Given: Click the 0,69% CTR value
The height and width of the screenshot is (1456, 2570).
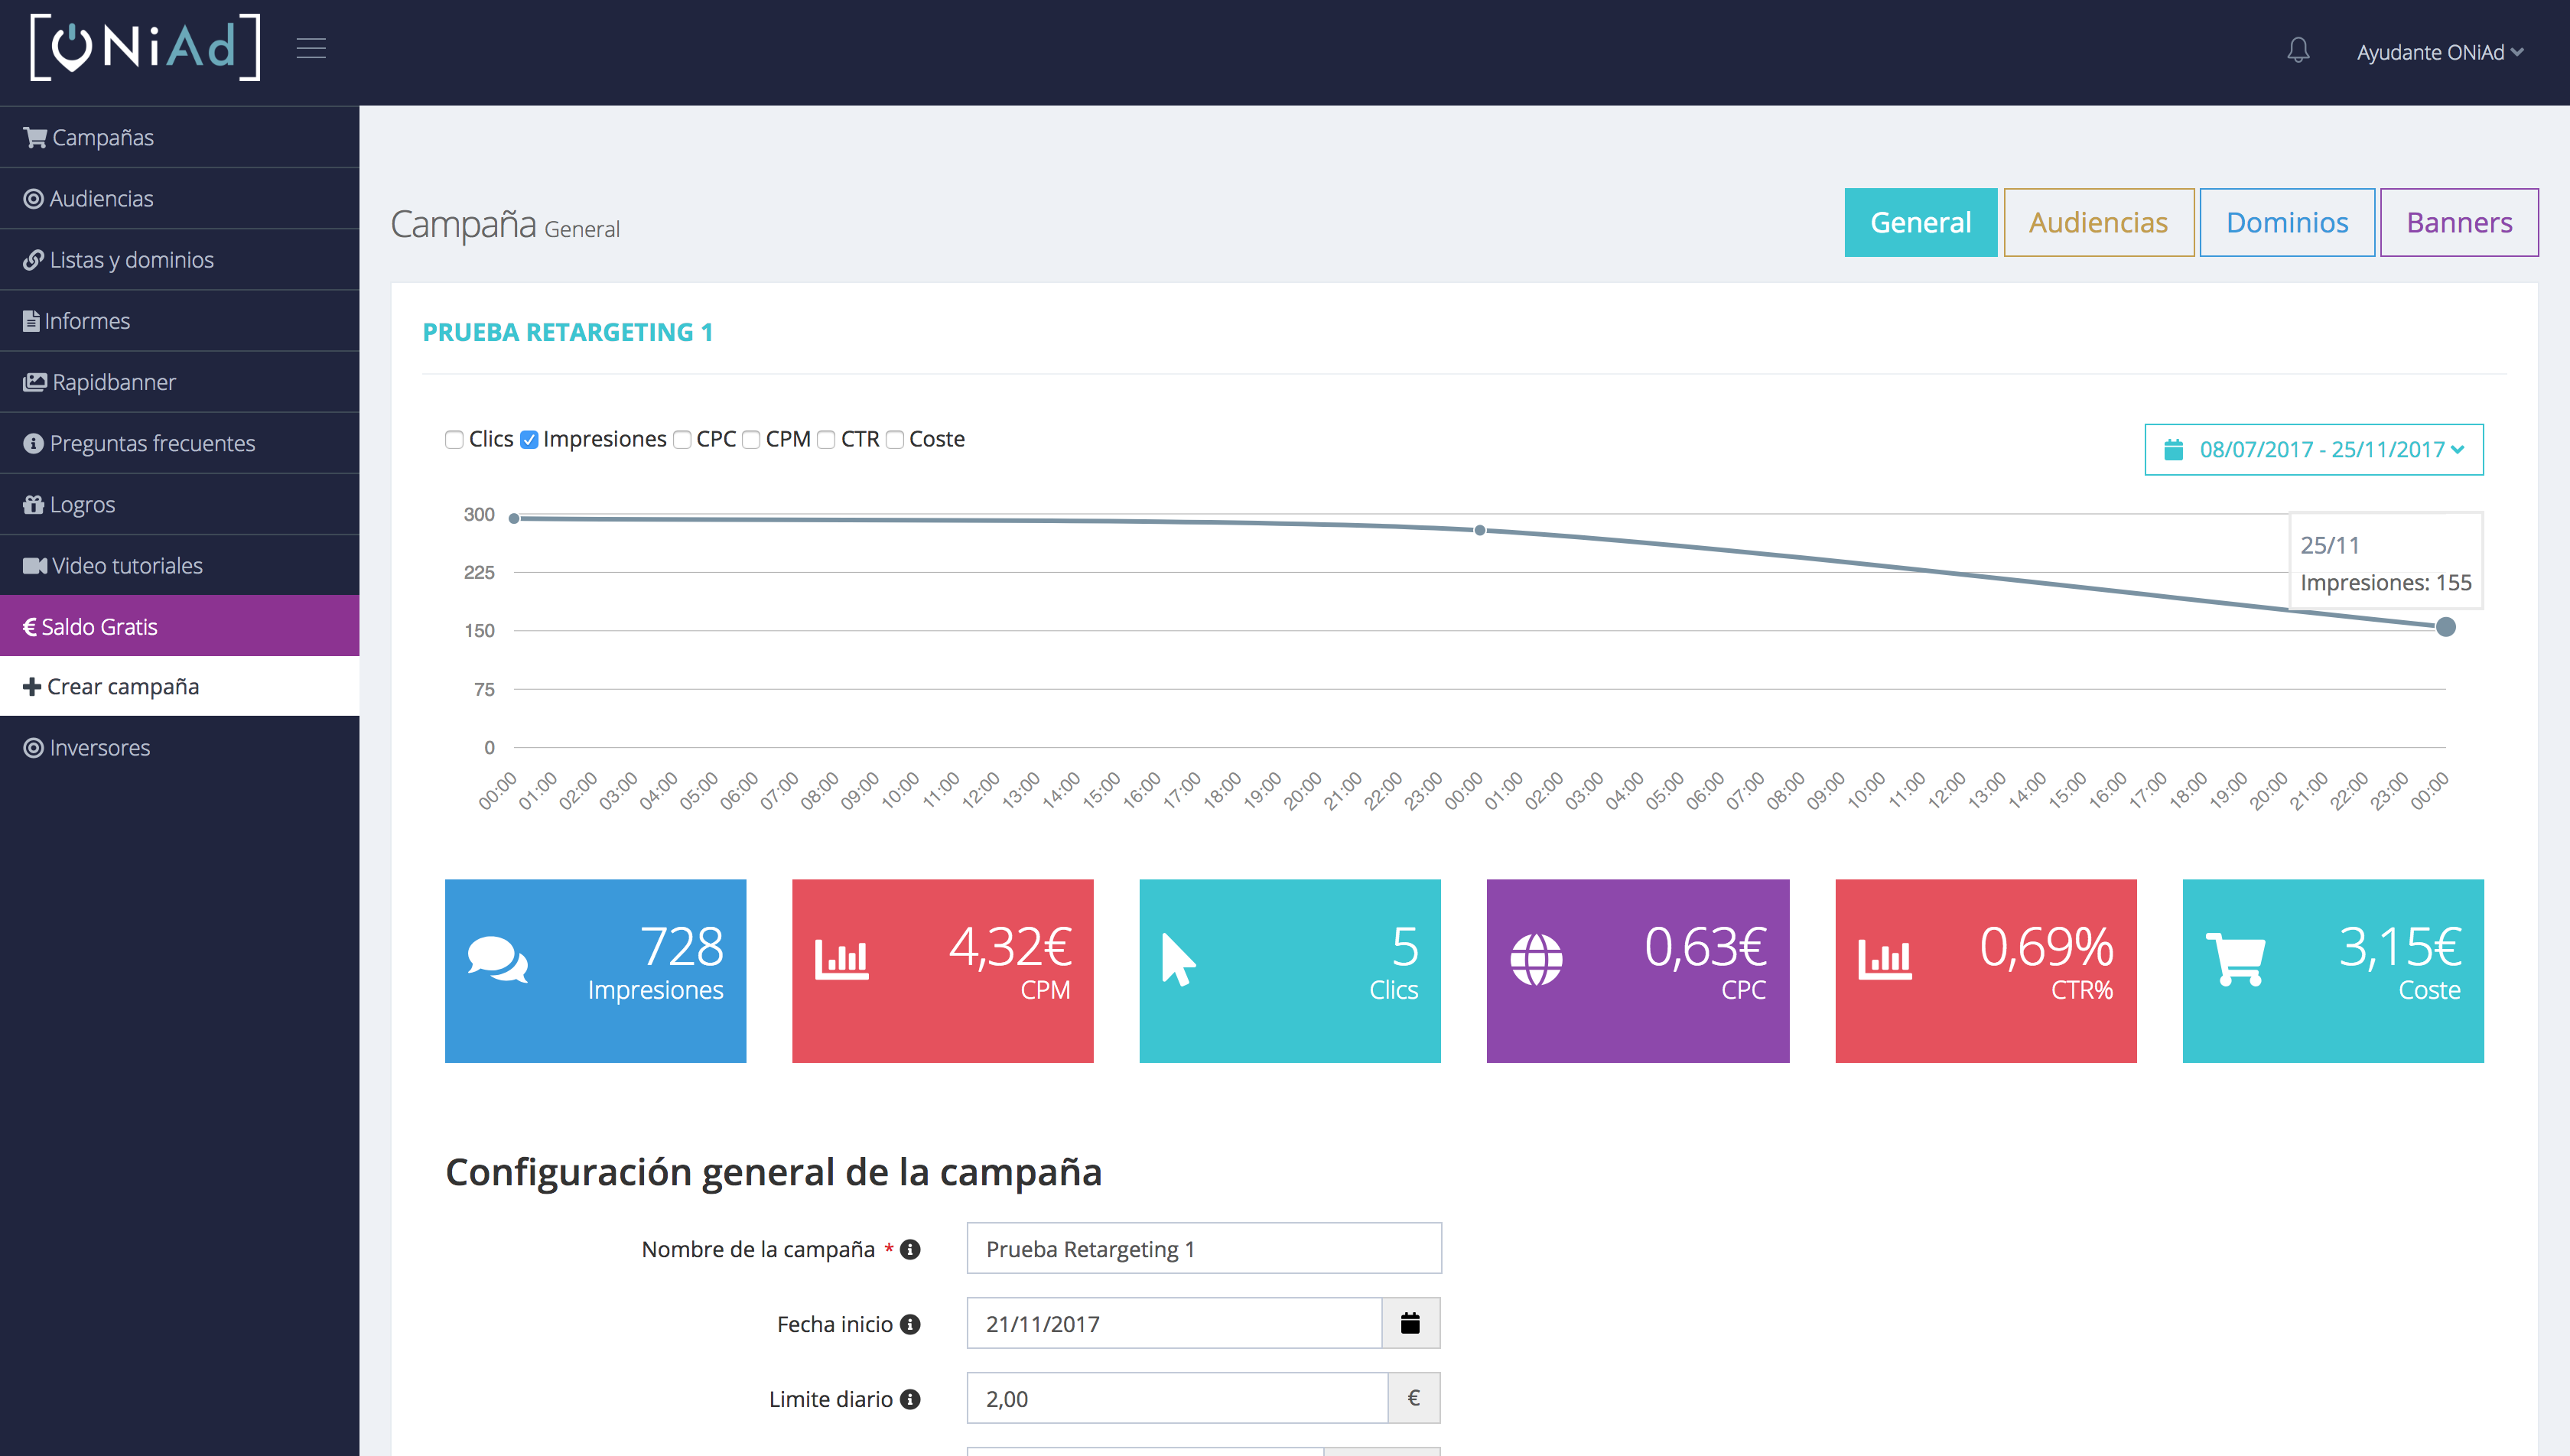Looking at the screenshot, I should (2047, 946).
